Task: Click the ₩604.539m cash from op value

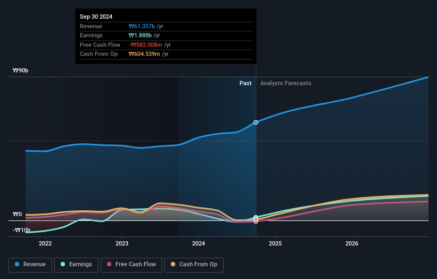Action: 144,54
